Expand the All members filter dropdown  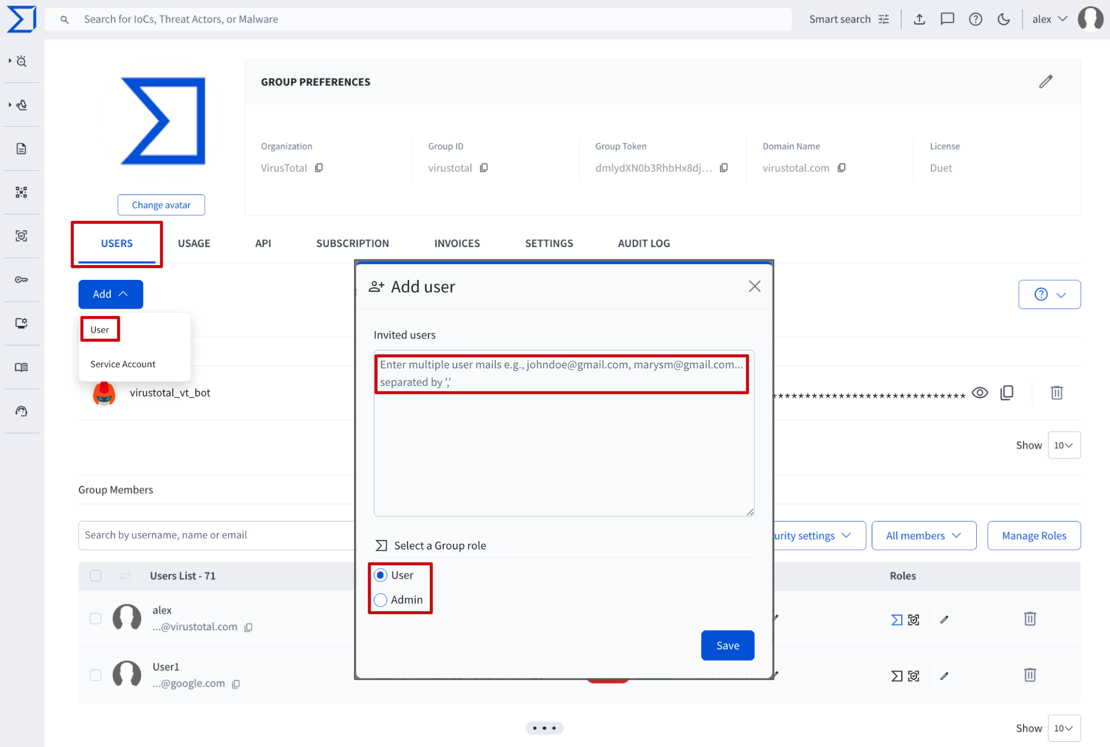pos(923,535)
